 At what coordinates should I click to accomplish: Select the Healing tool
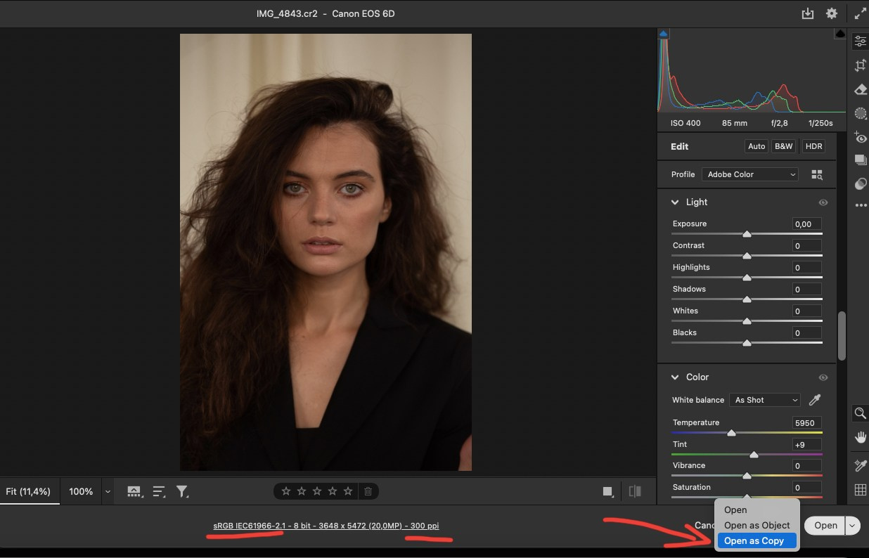[859, 89]
